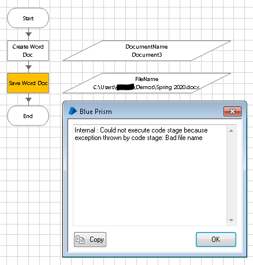Select the Create Word Doc stage
This screenshot has height=265, width=253.
(28, 50)
